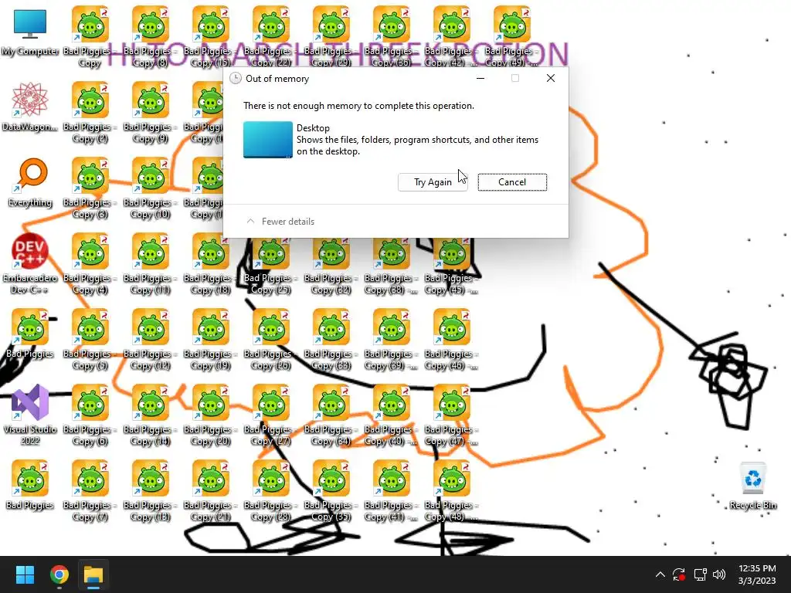The height and width of the screenshot is (593, 791).
Task: Open the clock showing 12:35 PM
Action: pos(757,574)
